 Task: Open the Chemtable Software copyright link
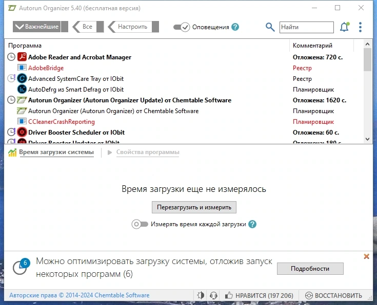click(80, 295)
